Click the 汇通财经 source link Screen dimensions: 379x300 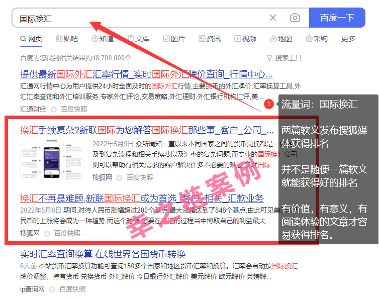click(33, 109)
